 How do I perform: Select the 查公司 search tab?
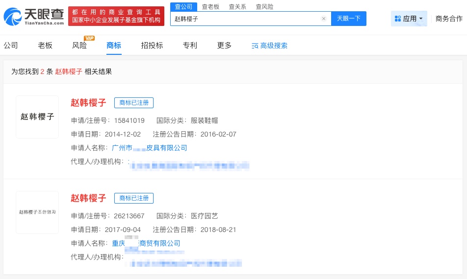click(183, 6)
